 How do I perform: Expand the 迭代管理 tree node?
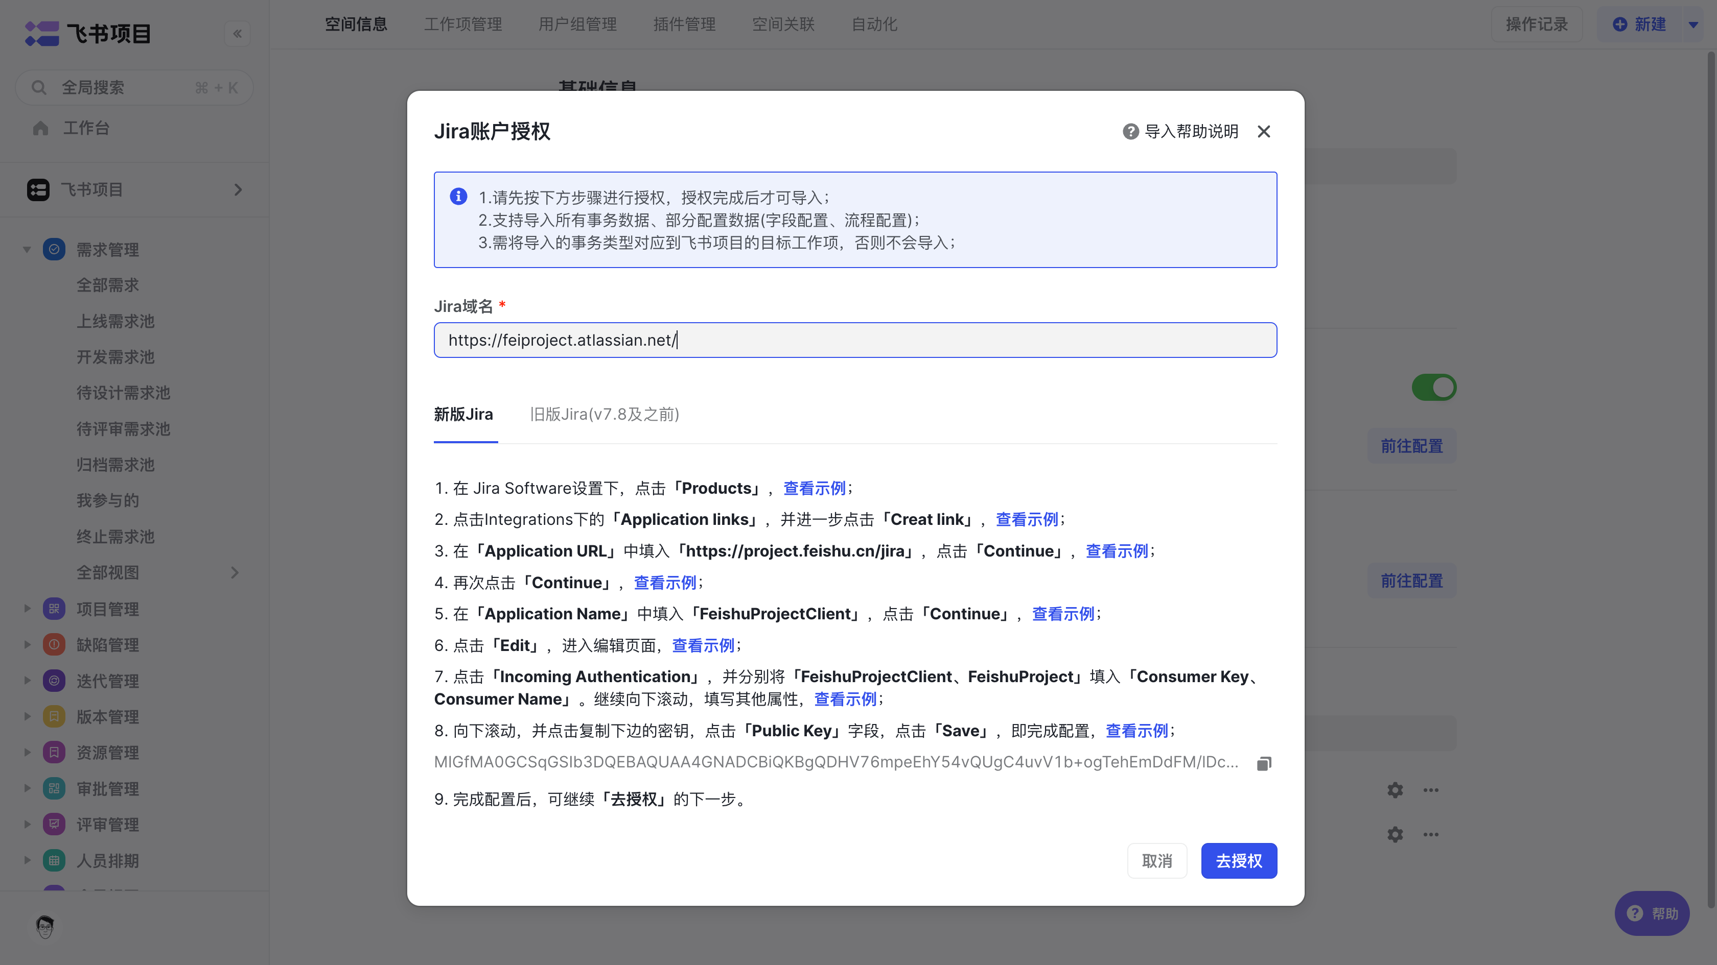point(27,681)
